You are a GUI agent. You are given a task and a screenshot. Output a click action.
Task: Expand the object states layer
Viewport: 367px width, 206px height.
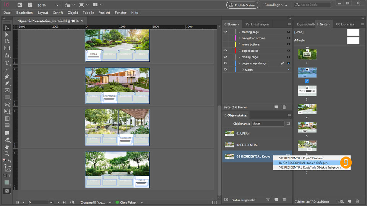click(x=239, y=51)
